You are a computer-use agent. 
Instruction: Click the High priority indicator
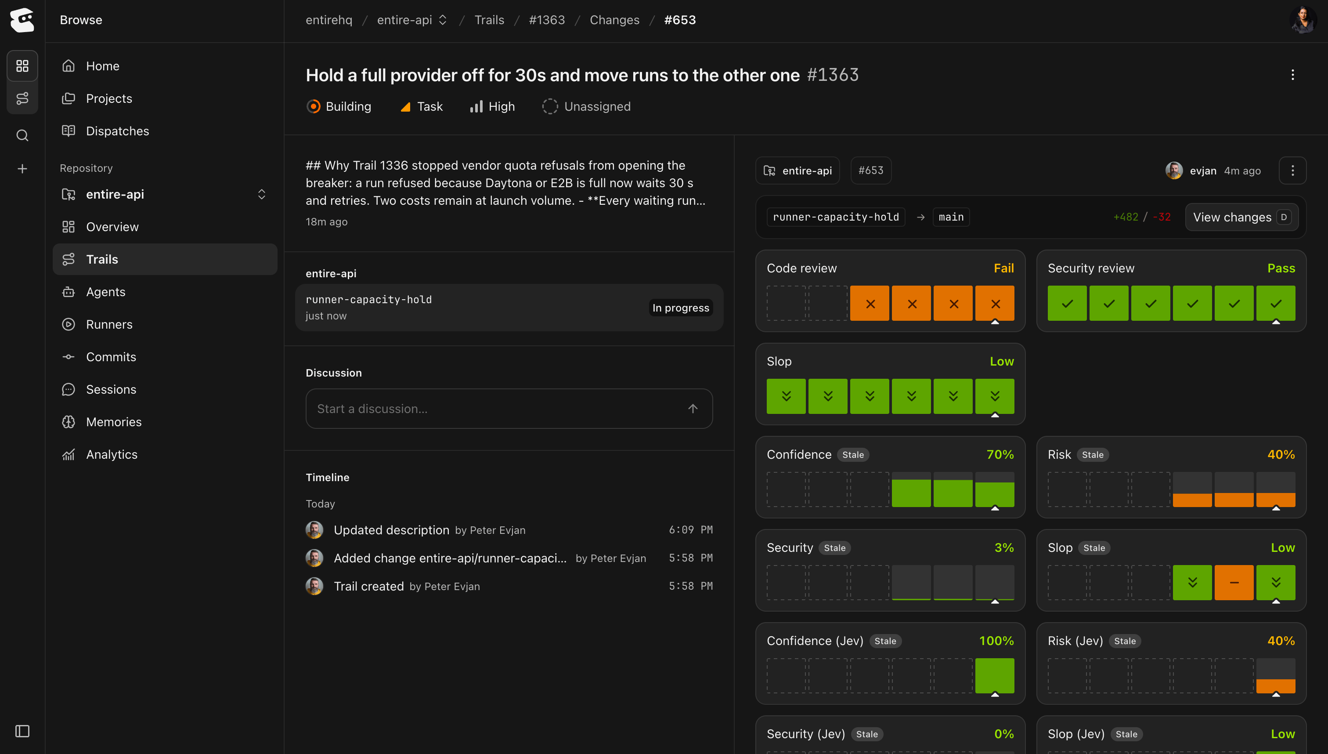click(492, 107)
